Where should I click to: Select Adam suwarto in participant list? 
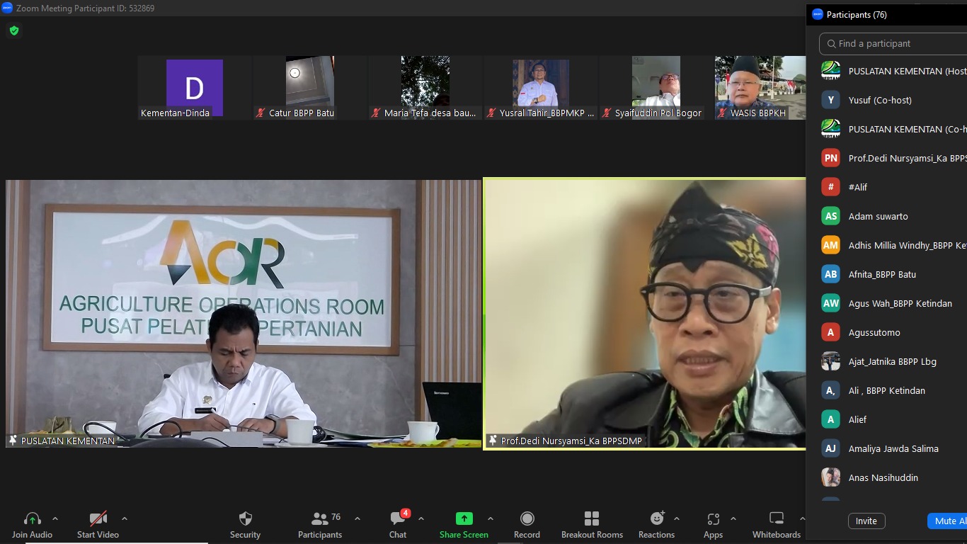click(x=878, y=216)
